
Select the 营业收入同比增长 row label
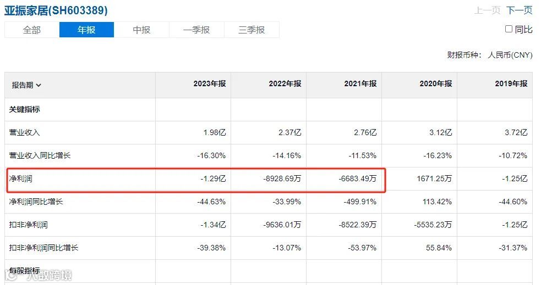point(40,155)
